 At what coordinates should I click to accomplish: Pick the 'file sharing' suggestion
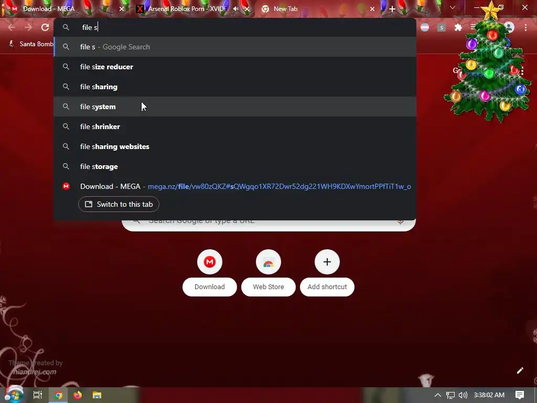pos(235,87)
